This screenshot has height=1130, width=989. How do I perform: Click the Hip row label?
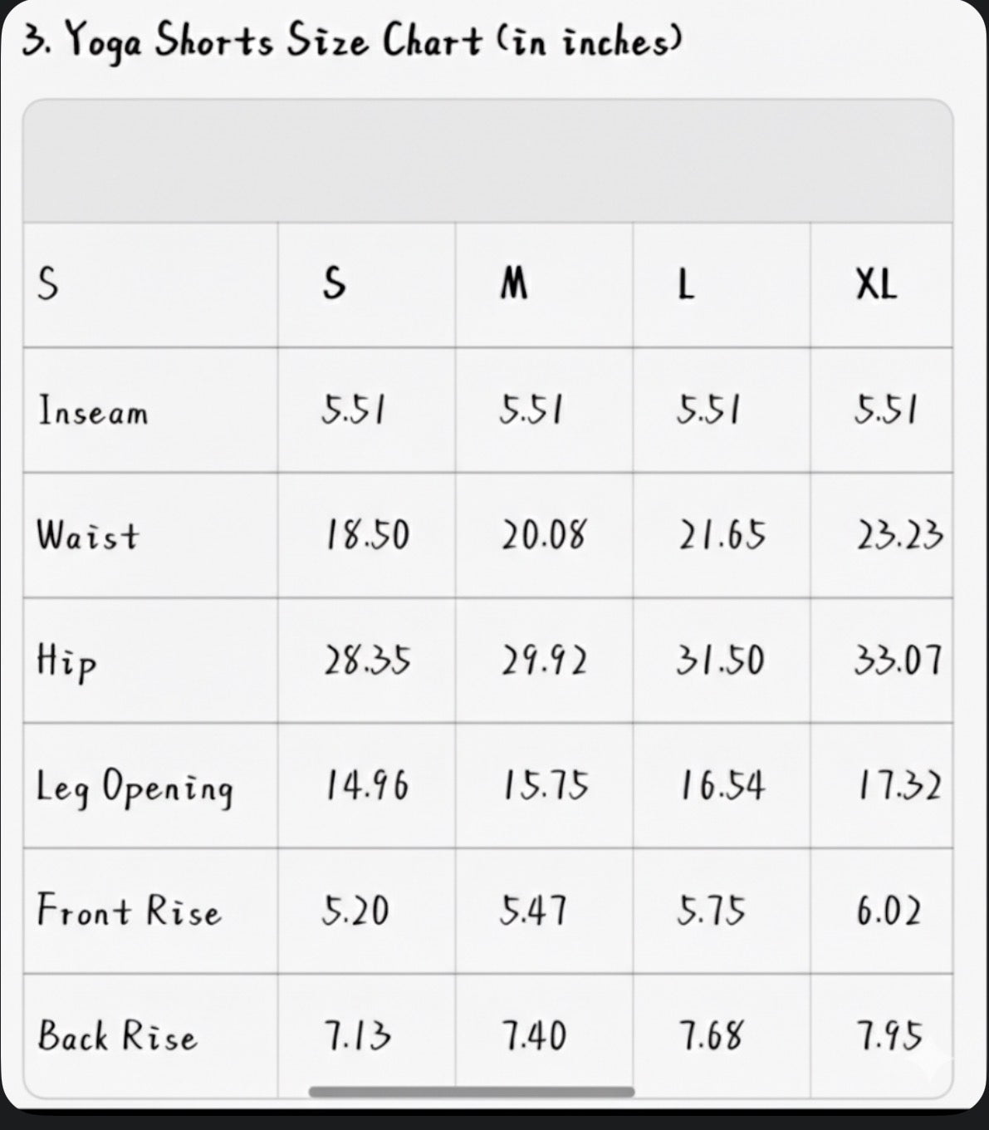66,662
